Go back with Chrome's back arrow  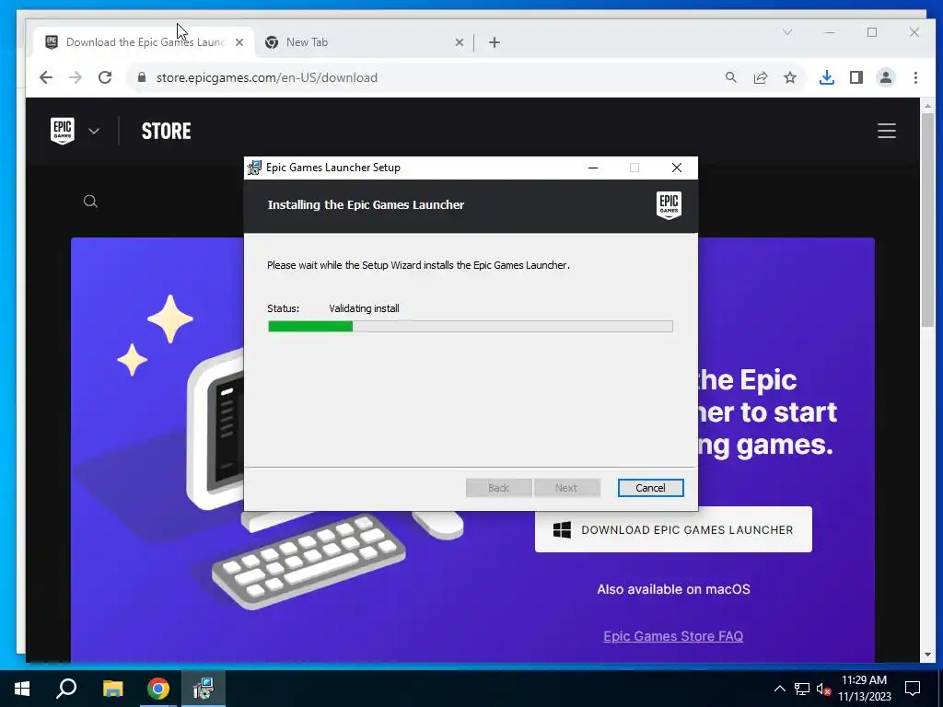click(x=46, y=77)
